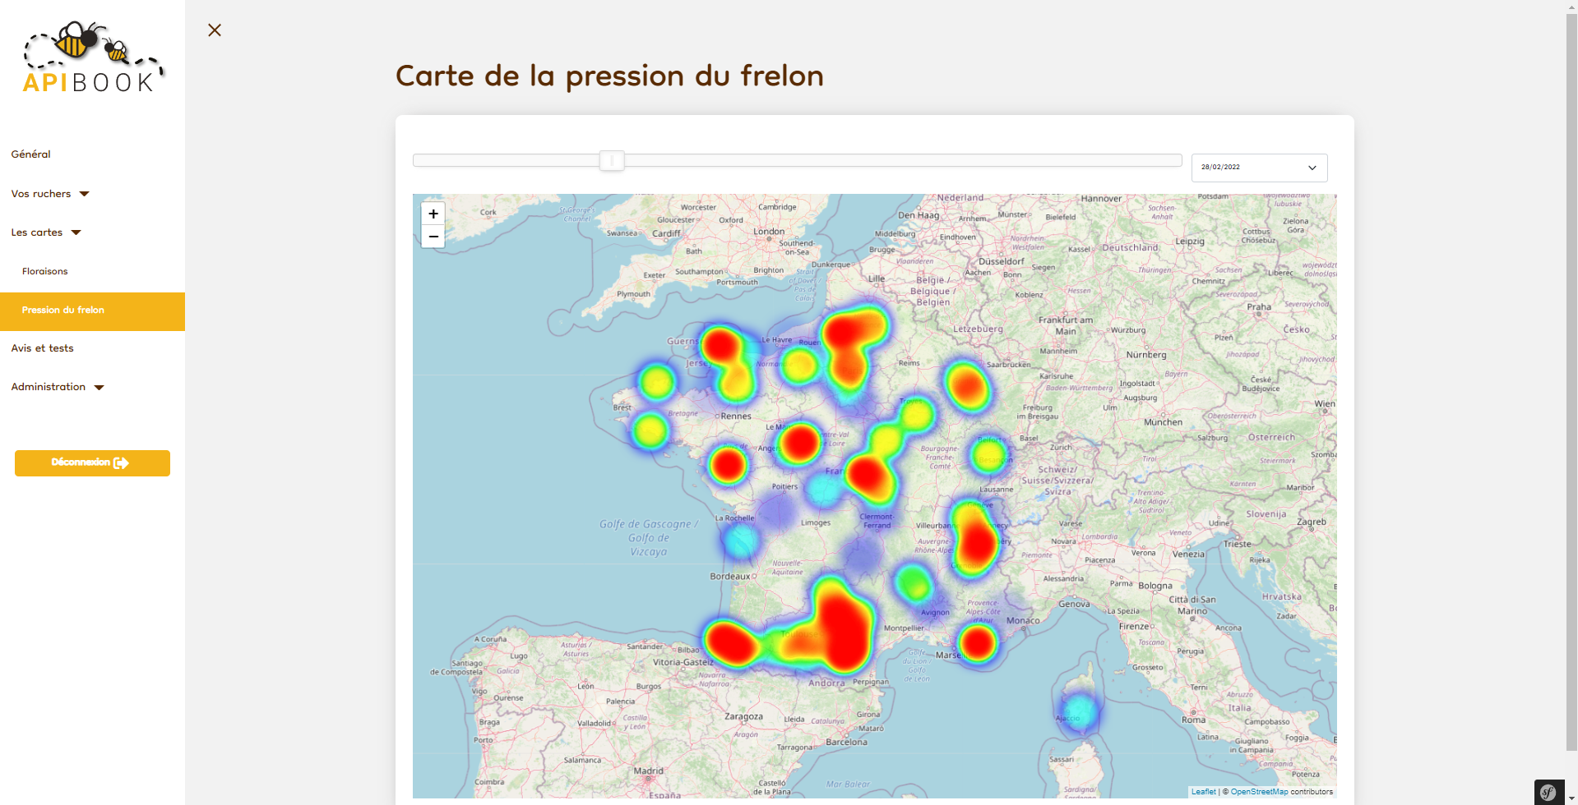This screenshot has width=1578, height=805.
Task: Open the Symfony debug toolbar icon
Action: [x=1548, y=792]
